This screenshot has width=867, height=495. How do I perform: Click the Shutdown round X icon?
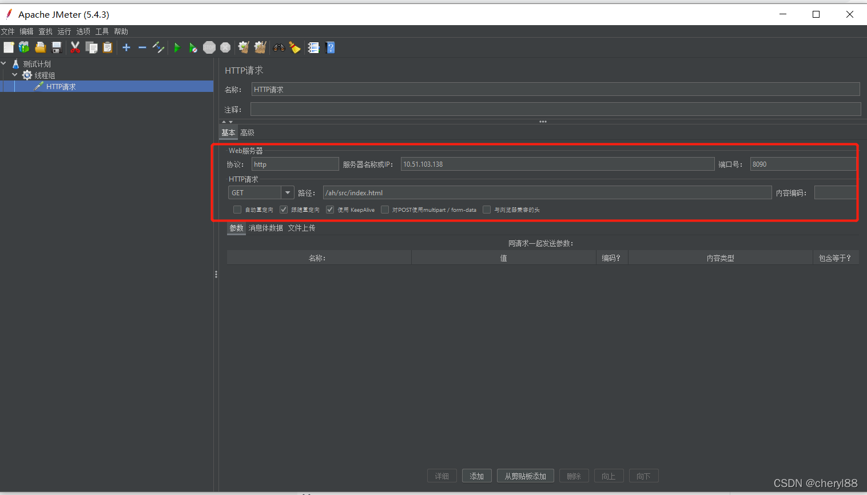tap(225, 47)
